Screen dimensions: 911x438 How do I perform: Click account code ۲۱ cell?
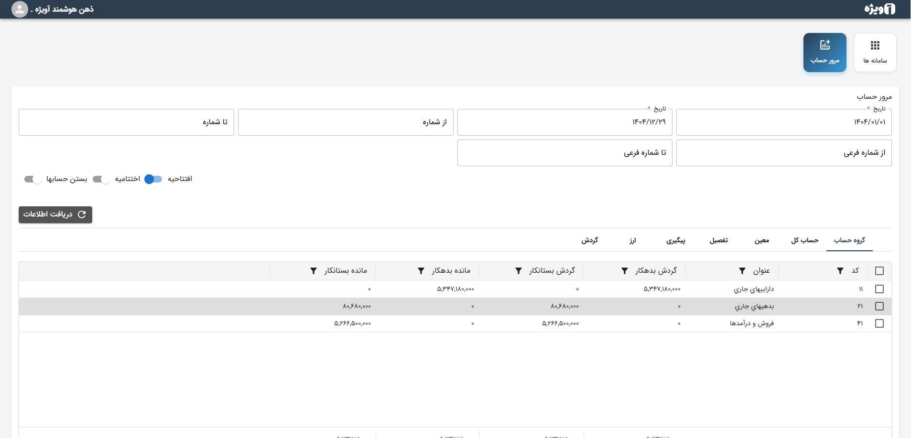[x=860, y=306]
